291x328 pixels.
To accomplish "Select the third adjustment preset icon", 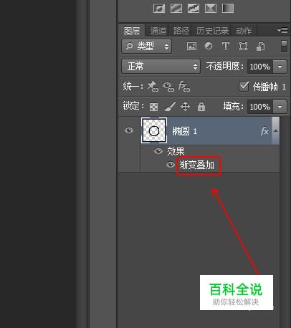I will pyautogui.click(x=194, y=9).
